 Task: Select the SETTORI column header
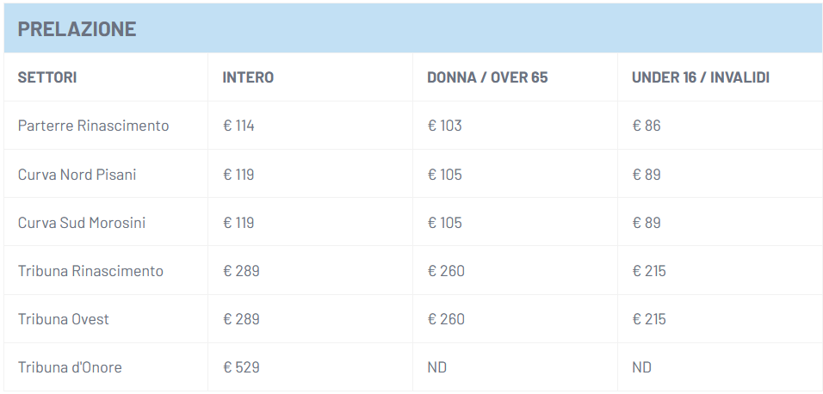pyautogui.click(x=47, y=77)
